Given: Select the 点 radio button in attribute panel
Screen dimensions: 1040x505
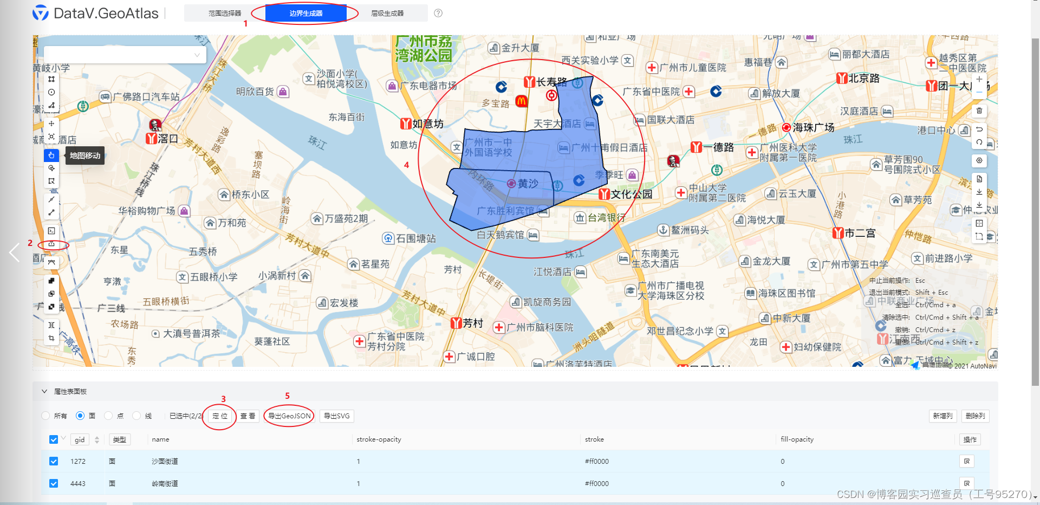Looking at the screenshot, I should pos(108,416).
